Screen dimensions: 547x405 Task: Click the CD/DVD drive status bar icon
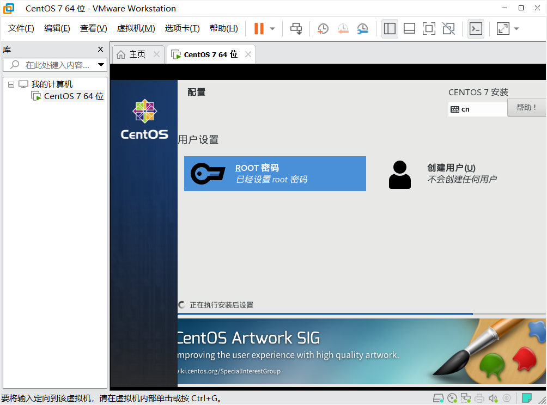pos(452,398)
